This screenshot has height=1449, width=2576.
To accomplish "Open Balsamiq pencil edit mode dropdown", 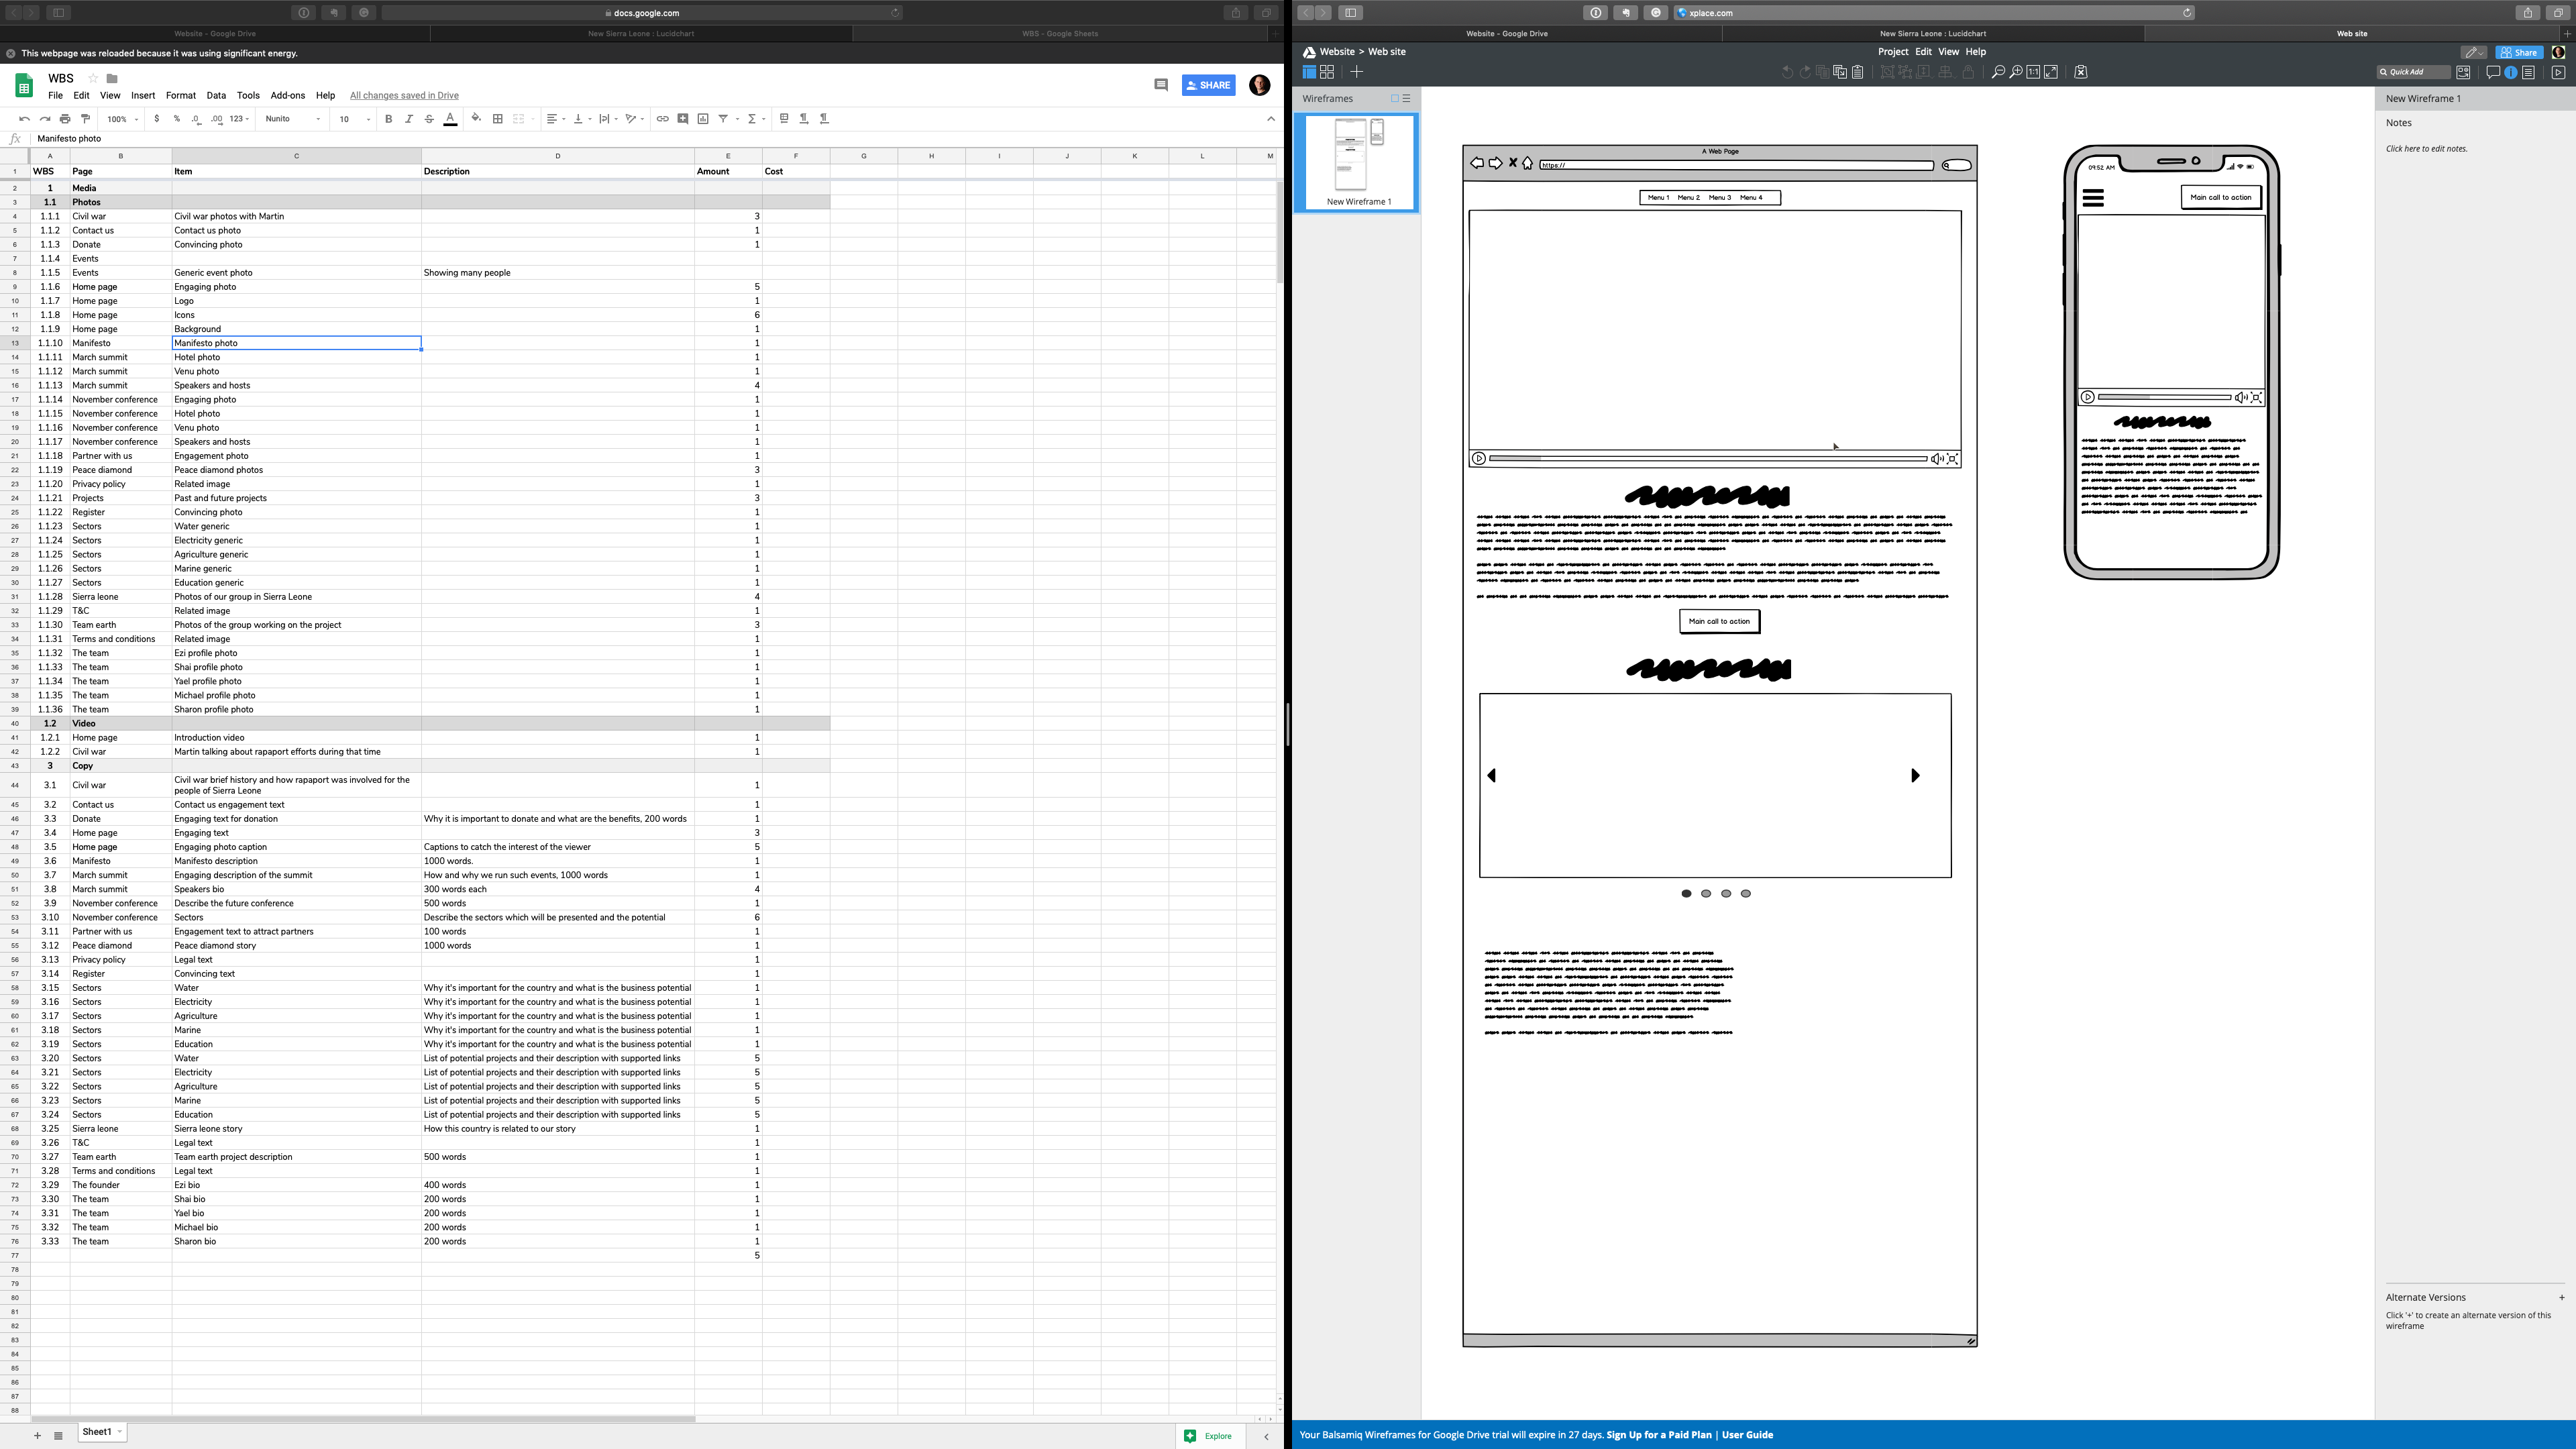I will [2474, 53].
